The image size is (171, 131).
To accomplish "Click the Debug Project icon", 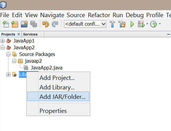I will [141, 24].
